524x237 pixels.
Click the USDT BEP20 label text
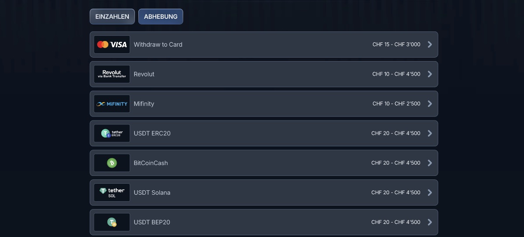(x=152, y=222)
